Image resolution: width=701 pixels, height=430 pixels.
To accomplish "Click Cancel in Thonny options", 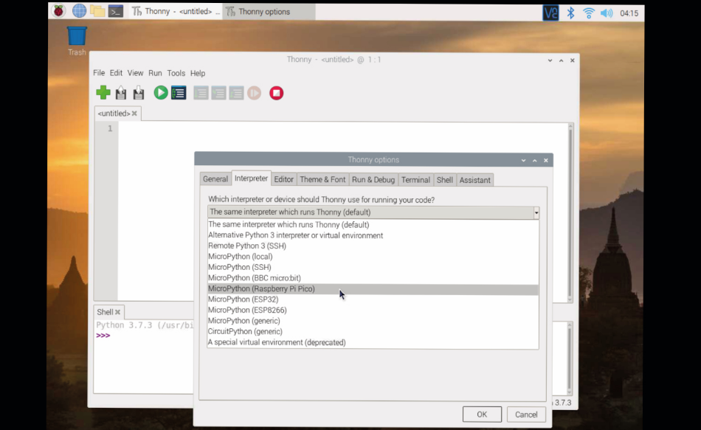I will pyautogui.click(x=526, y=415).
